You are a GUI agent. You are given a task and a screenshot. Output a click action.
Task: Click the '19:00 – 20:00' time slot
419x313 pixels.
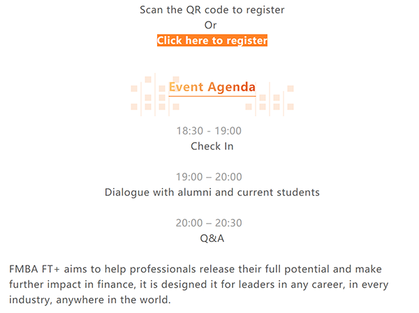click(209, 177)
